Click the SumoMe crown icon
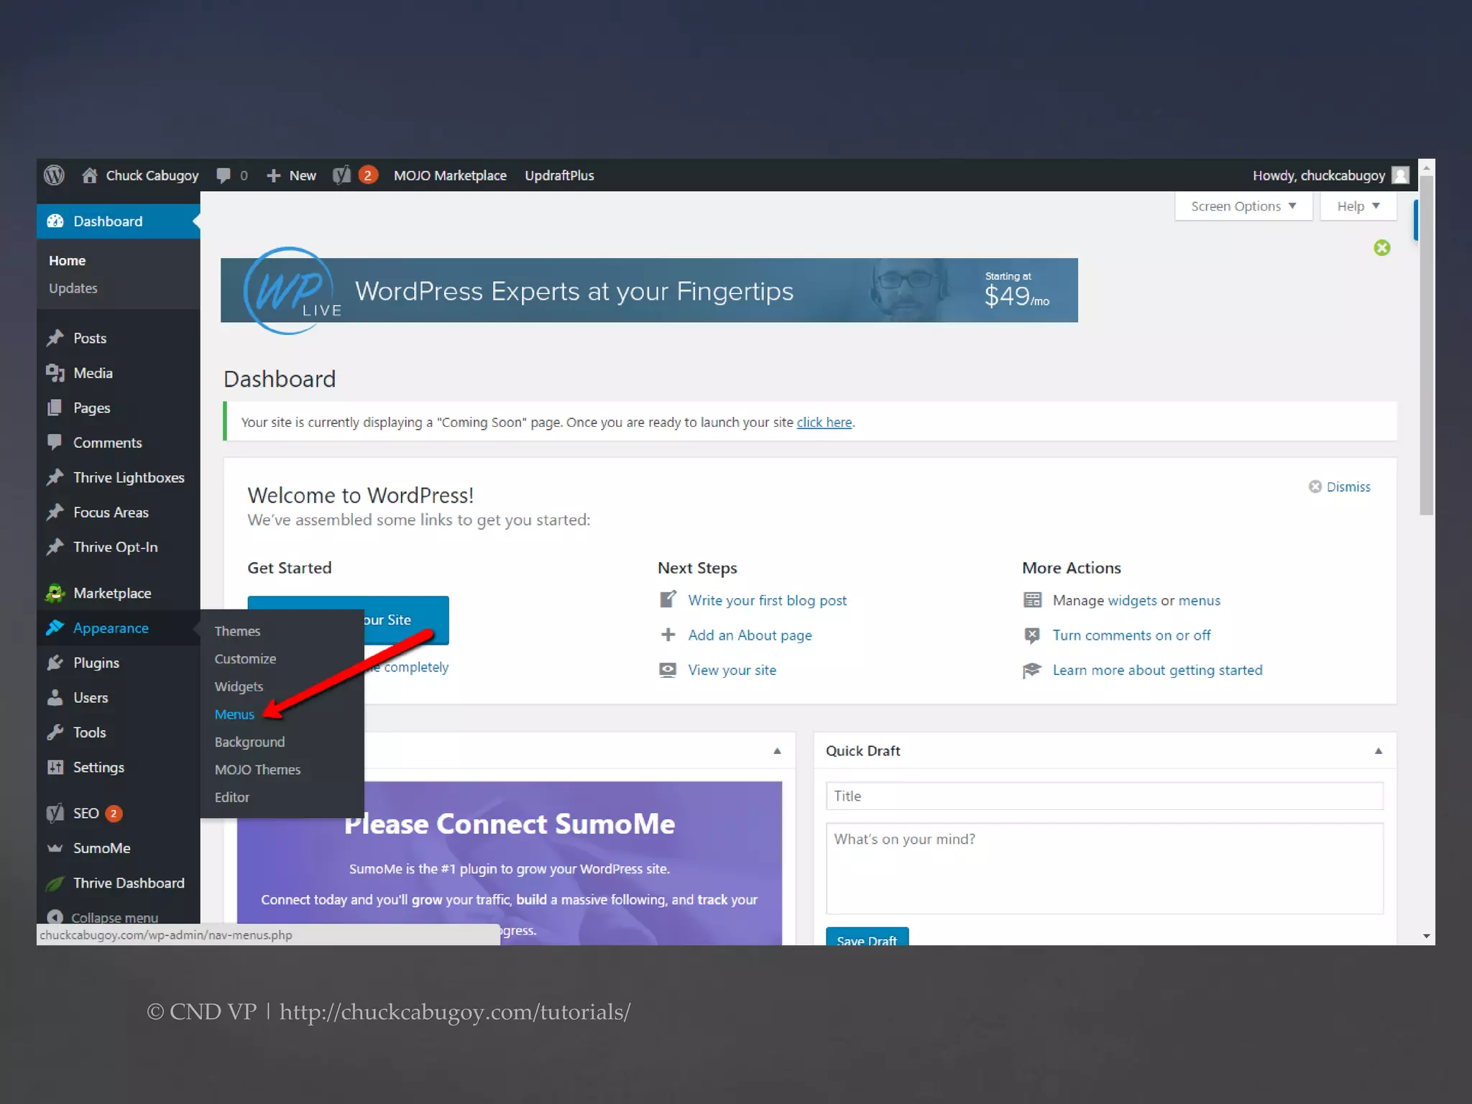The image size is (1472, 1104). coord(55,848)
